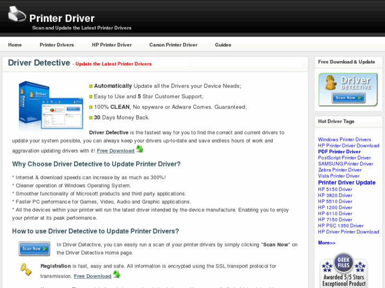The width and height of the screenshot is (385, 288).
Task: Click 'Free Download & Update' sidebar heading
Action: (346, 62)
